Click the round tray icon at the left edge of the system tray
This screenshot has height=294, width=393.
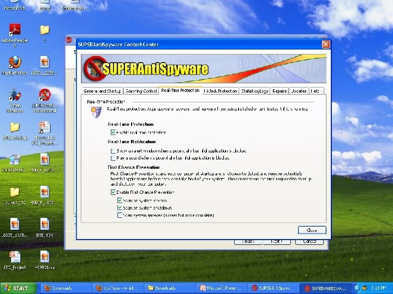(357, 288)
